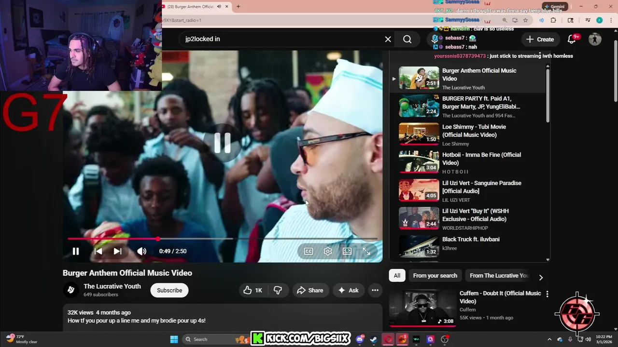618x347 pixels.
Task: Mute the video volume speaker icon
Action: pos(141,251)
